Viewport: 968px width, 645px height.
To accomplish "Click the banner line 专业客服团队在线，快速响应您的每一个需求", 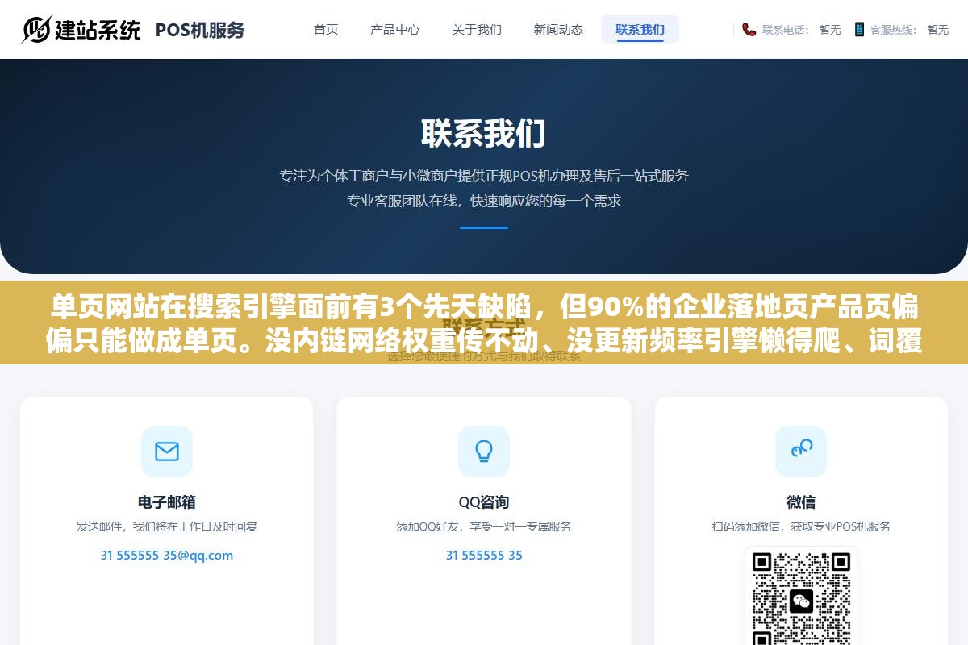I will 484,201.
